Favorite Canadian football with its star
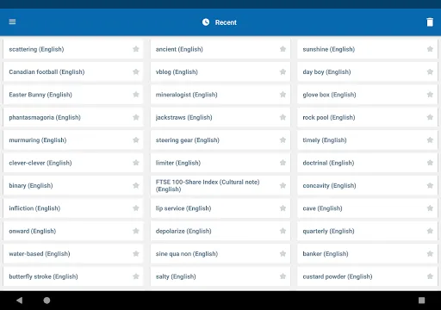 point(136,71)
